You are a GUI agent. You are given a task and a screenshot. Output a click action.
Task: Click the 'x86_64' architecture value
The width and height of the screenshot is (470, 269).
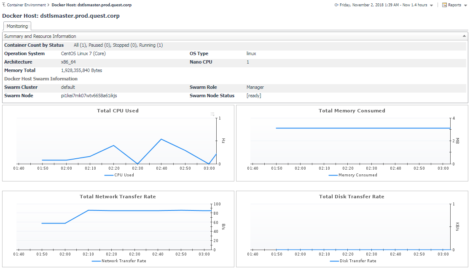coord(68,62)
